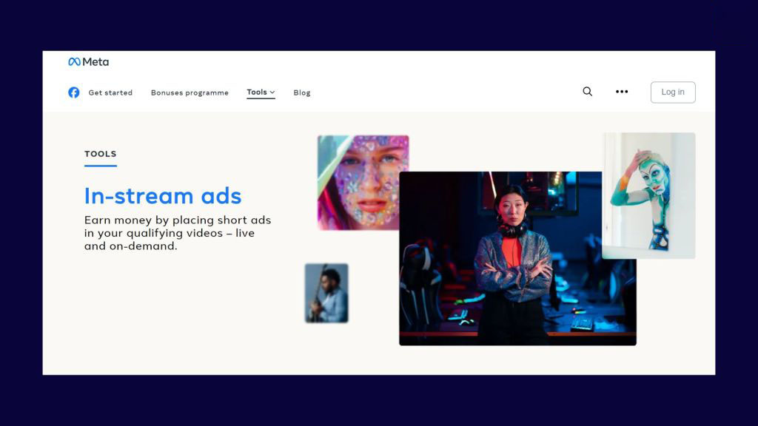Image resolution: width=758 pixels, height=426 pixels.
Task: Expand the Tools dropdown chevron
Action: [x=272, y=92]
